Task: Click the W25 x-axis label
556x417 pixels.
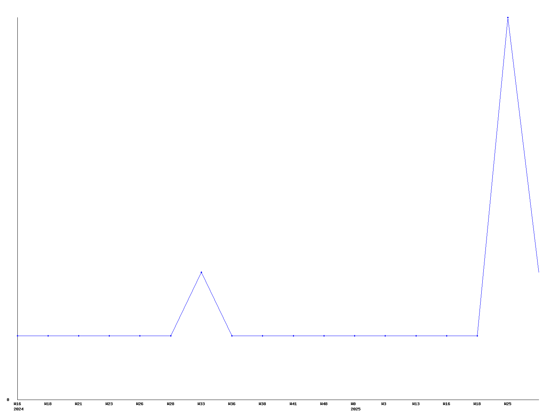Action: click(508, 404)
